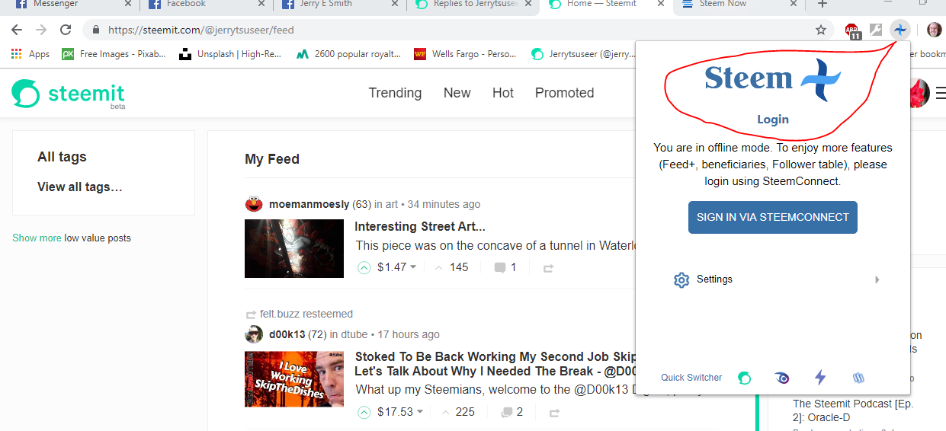Click Sign In Via SteemConnect button

tap(773, 217)
